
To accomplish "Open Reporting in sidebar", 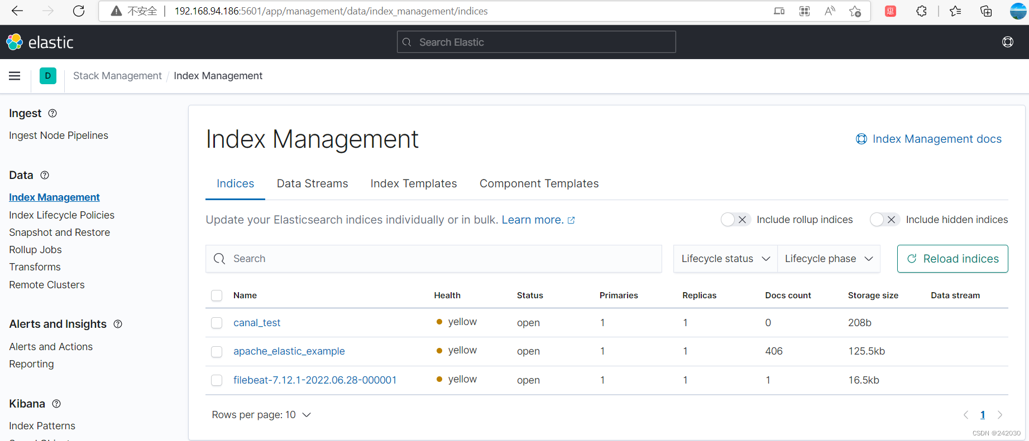I will coord(31,364).
